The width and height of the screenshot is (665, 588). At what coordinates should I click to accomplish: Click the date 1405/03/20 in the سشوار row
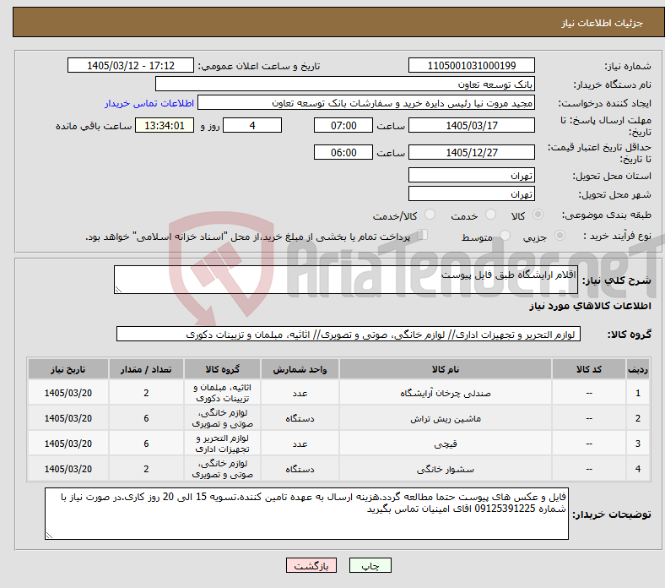68,469
